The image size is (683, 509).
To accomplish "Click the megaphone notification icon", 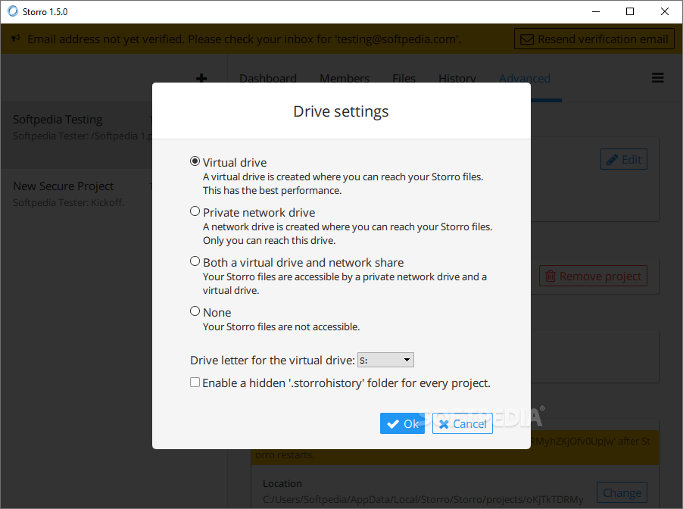I will pyautogui.click(x=16, y=39).
